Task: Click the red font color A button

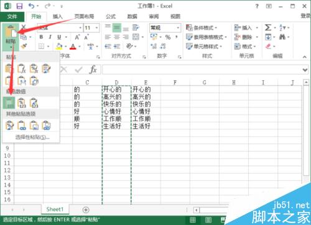Action: [x=73, y=46]
